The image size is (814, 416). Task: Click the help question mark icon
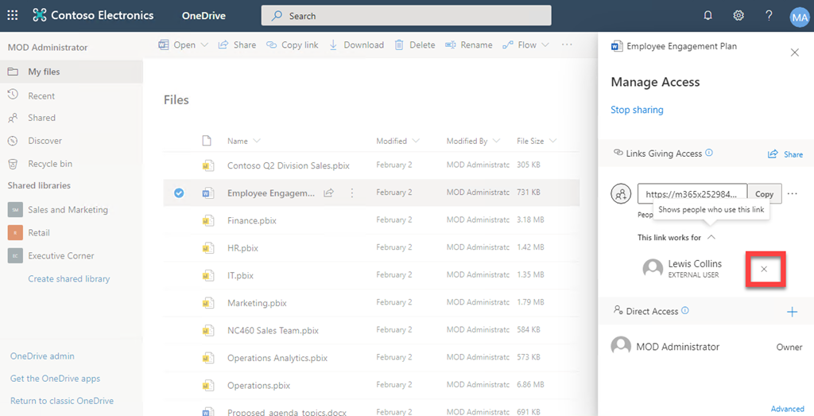pyautogui.click(x=769, y=15)
